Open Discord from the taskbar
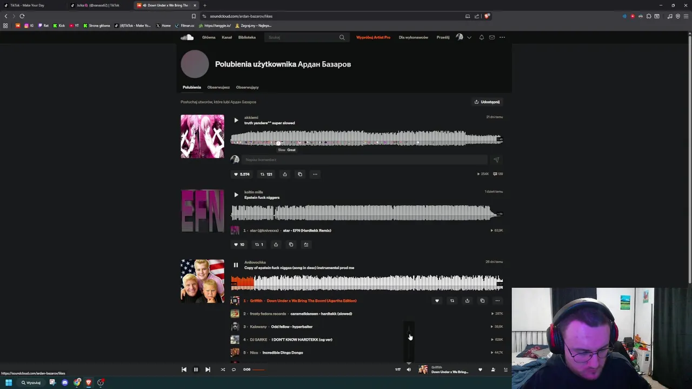The height and width of the screenshot is (389, 692). tap(65, 383)
